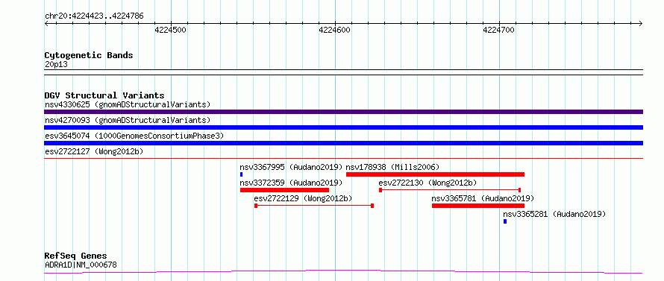Open nsv3372359 Audano2019 variant label
The height and width of the screenshot is (281, 664).
click(291, 183)
